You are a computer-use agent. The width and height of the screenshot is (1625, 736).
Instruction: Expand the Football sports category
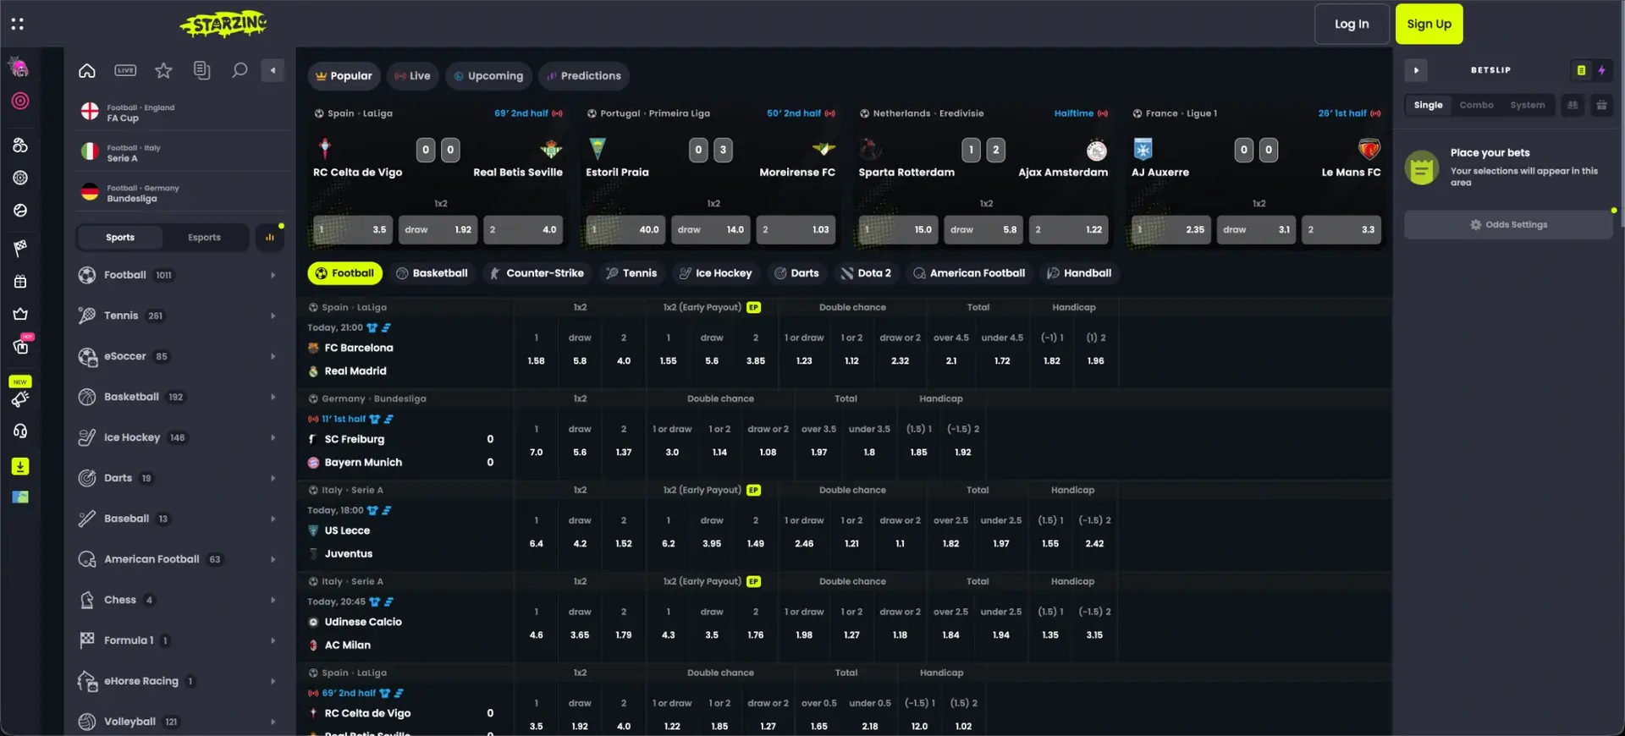(x=178, y=275)
